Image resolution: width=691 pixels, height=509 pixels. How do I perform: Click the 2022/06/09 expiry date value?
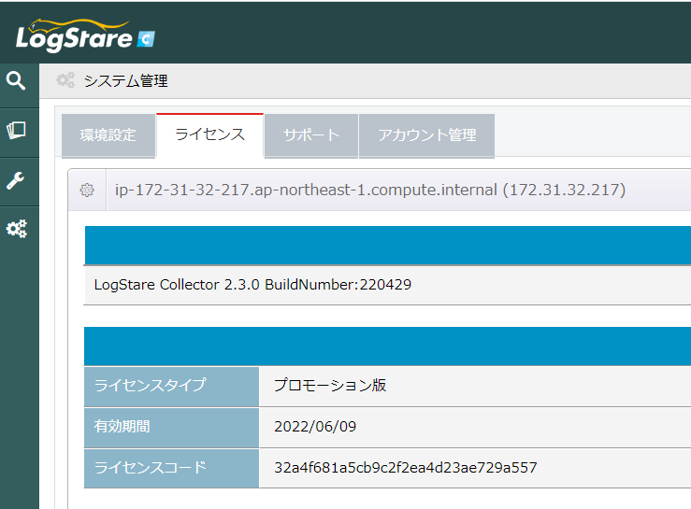[x=315, y=427]
